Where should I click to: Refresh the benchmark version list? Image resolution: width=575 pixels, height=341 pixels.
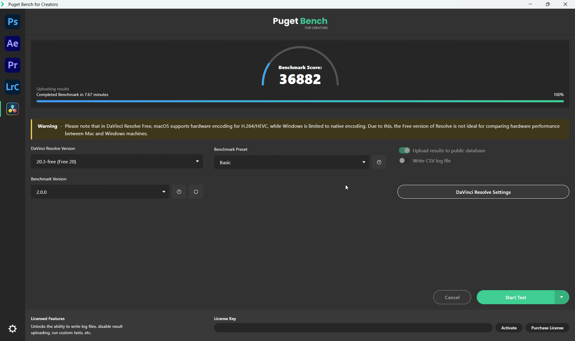(196, 192)
